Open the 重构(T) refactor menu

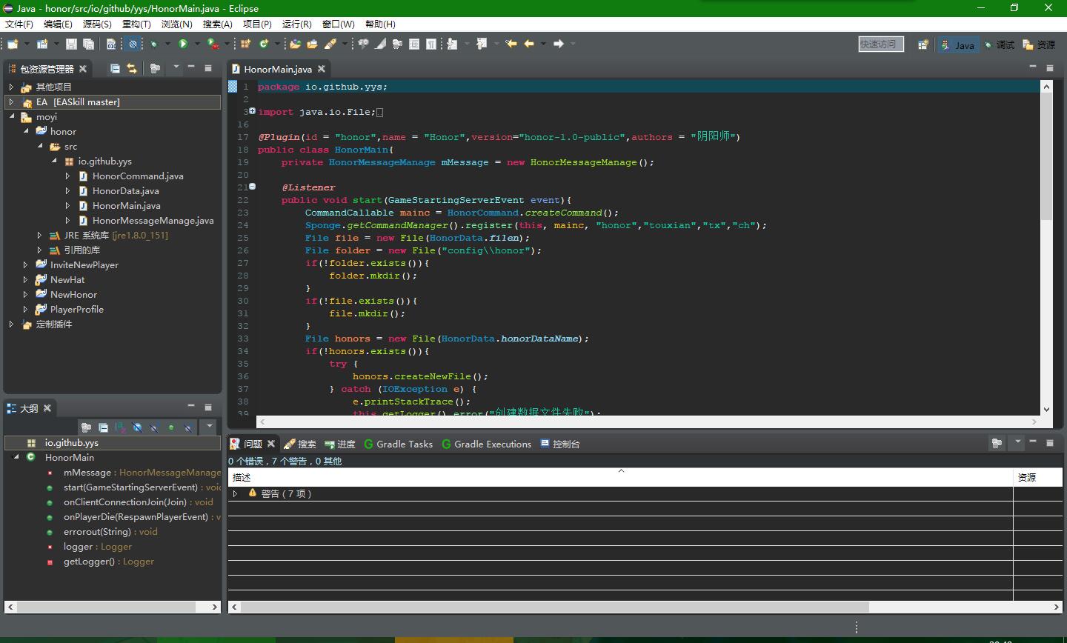136,24
